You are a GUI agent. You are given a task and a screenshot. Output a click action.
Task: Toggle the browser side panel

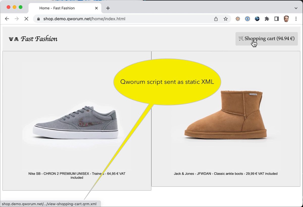tap(276, 19)
